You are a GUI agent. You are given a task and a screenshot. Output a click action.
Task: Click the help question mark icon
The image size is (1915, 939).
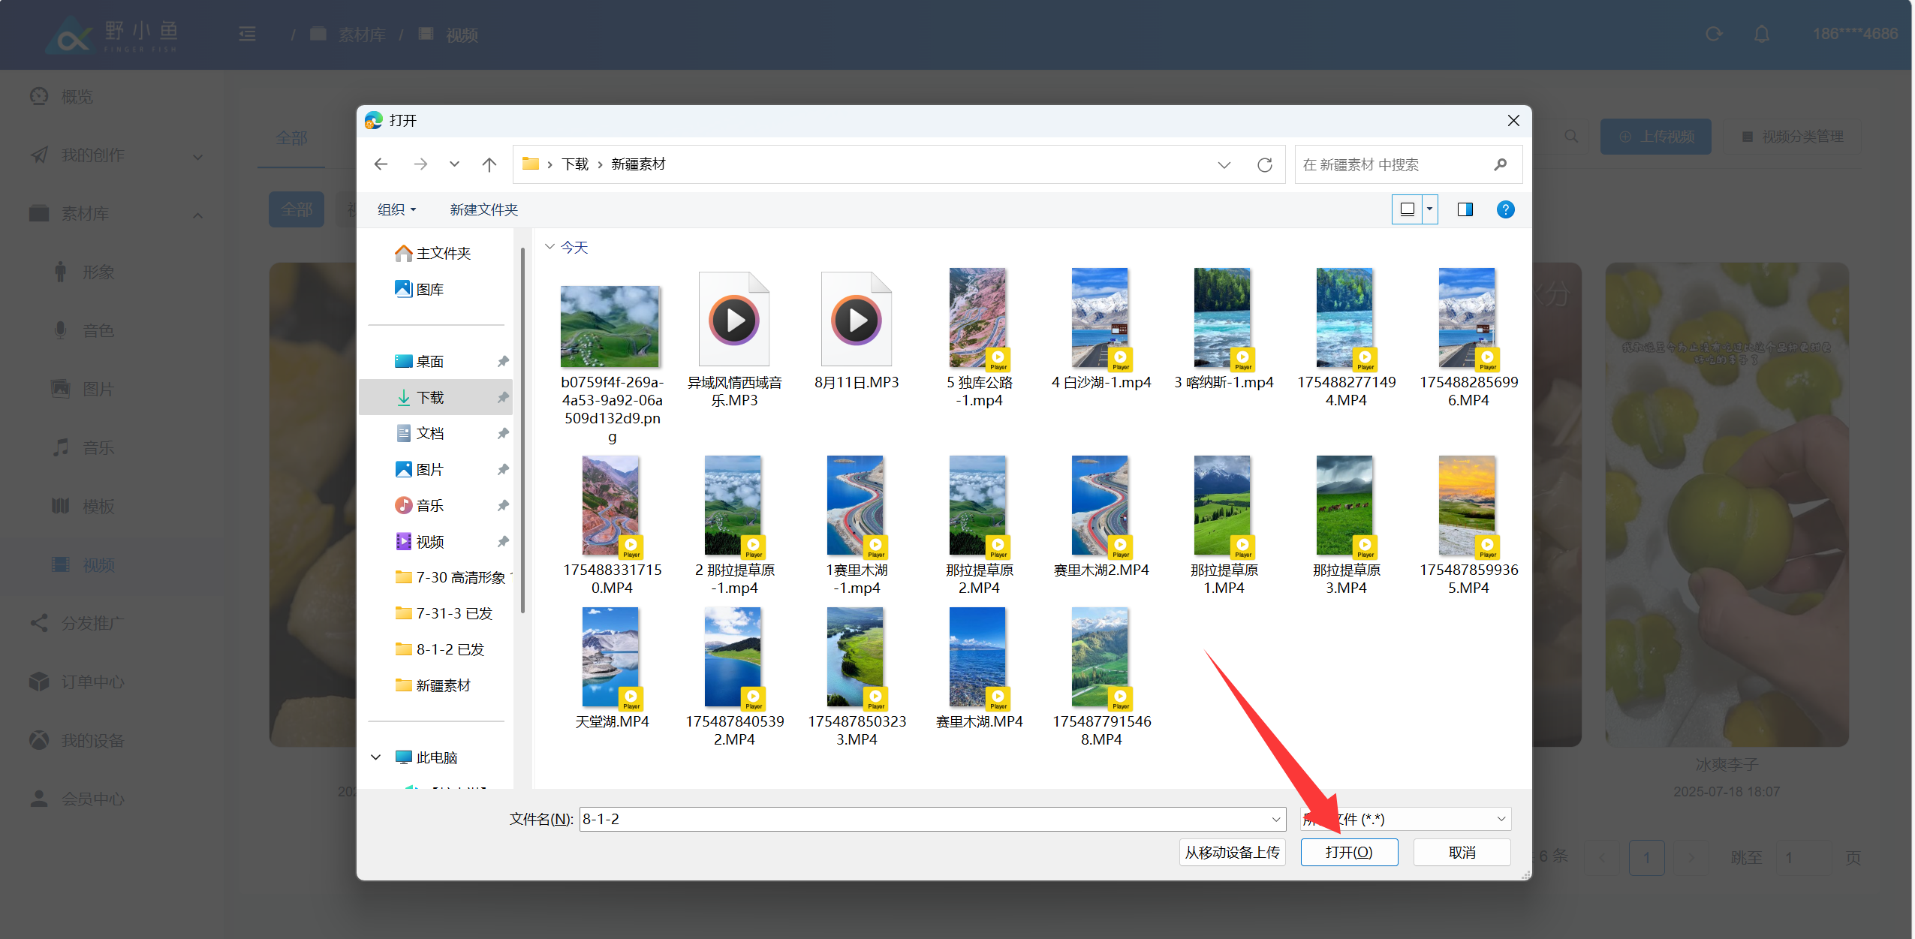point(1504,209)
